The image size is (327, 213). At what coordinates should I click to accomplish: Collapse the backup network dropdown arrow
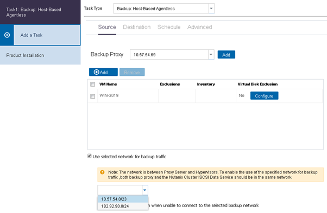tap(145, 190)
